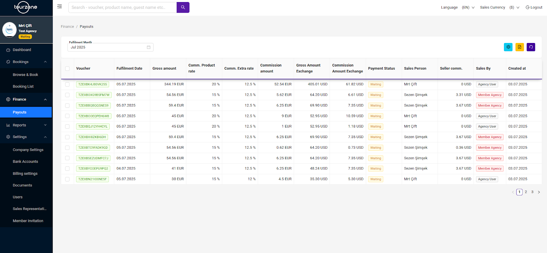Open voucher TZEXBOXG9BSFM7W link
This screenshot has height=253, width=547.
pyautogui.click(x=94, y=95)
